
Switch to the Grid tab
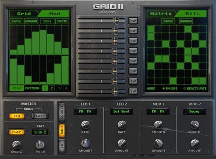click(x=24, y=14)
